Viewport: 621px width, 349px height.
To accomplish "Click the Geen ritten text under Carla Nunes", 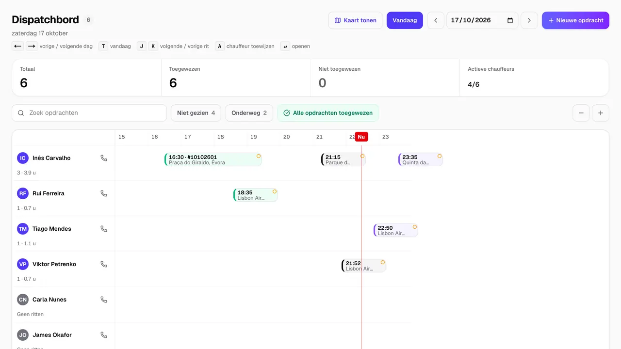I will pyautogui.click(x=30, y=314).
